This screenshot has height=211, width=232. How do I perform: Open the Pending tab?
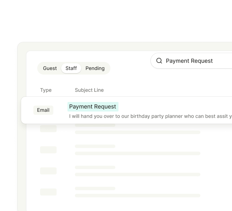95,68
